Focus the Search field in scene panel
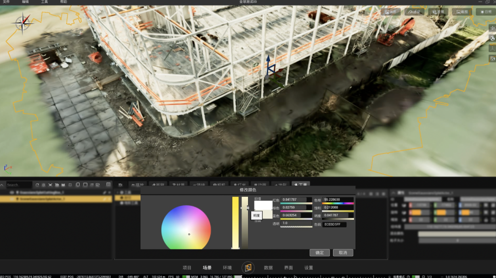The width and height of the screenshot is (496, 278). 19,185
